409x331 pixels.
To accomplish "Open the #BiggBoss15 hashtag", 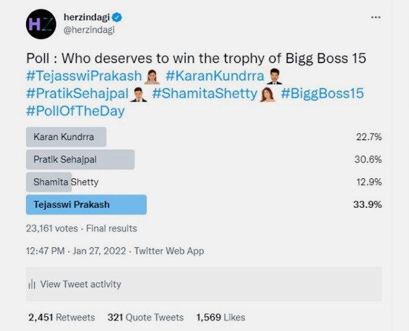I will [322, 93].
